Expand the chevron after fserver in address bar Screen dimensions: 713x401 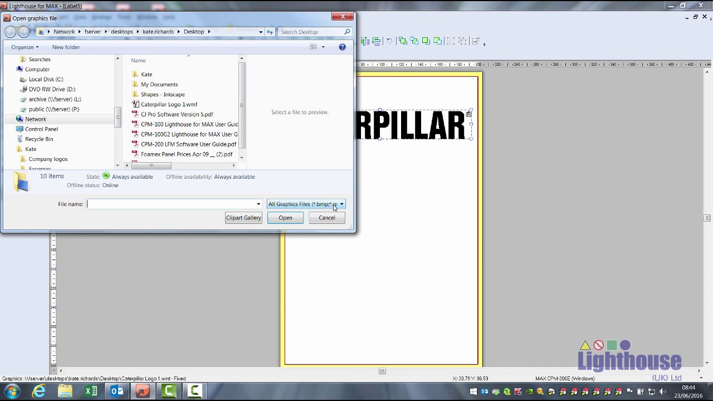point(106,32)
